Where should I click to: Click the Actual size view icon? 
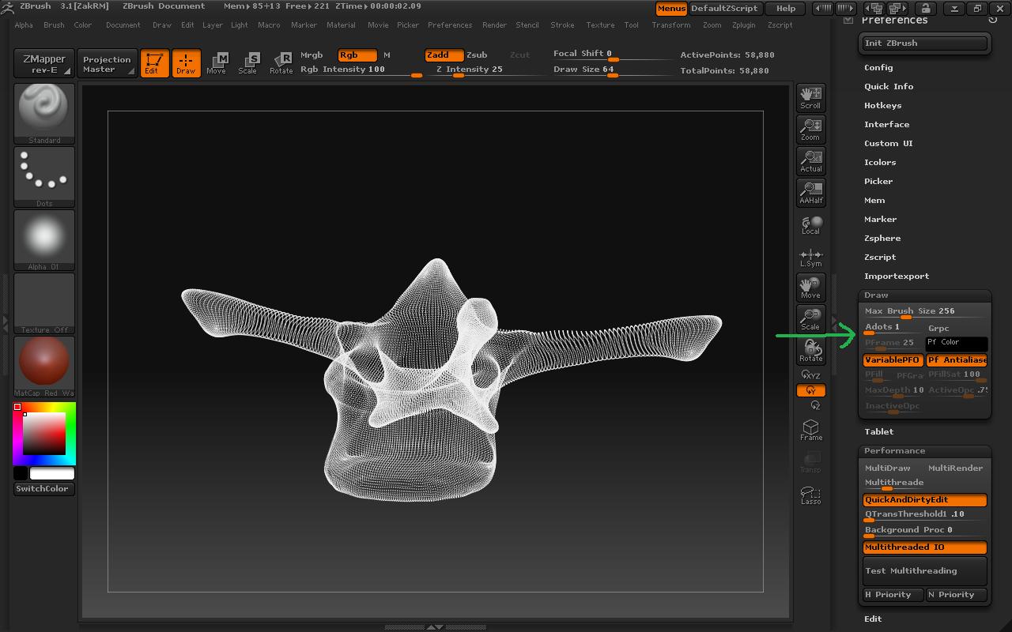[x=810, y=160]
